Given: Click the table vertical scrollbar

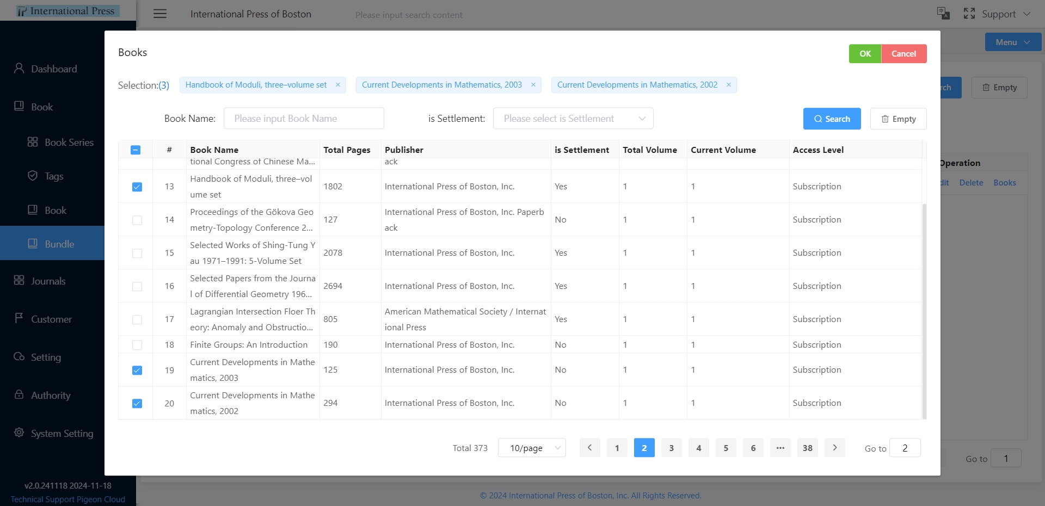Looking at the screenshot, I should pos(924,310).
